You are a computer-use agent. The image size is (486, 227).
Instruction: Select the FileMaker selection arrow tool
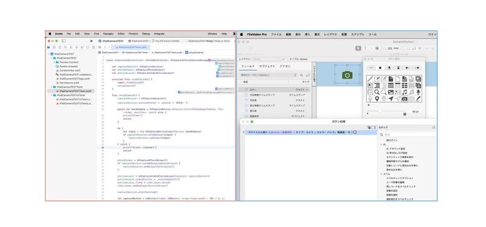click(x=358, y=48)
